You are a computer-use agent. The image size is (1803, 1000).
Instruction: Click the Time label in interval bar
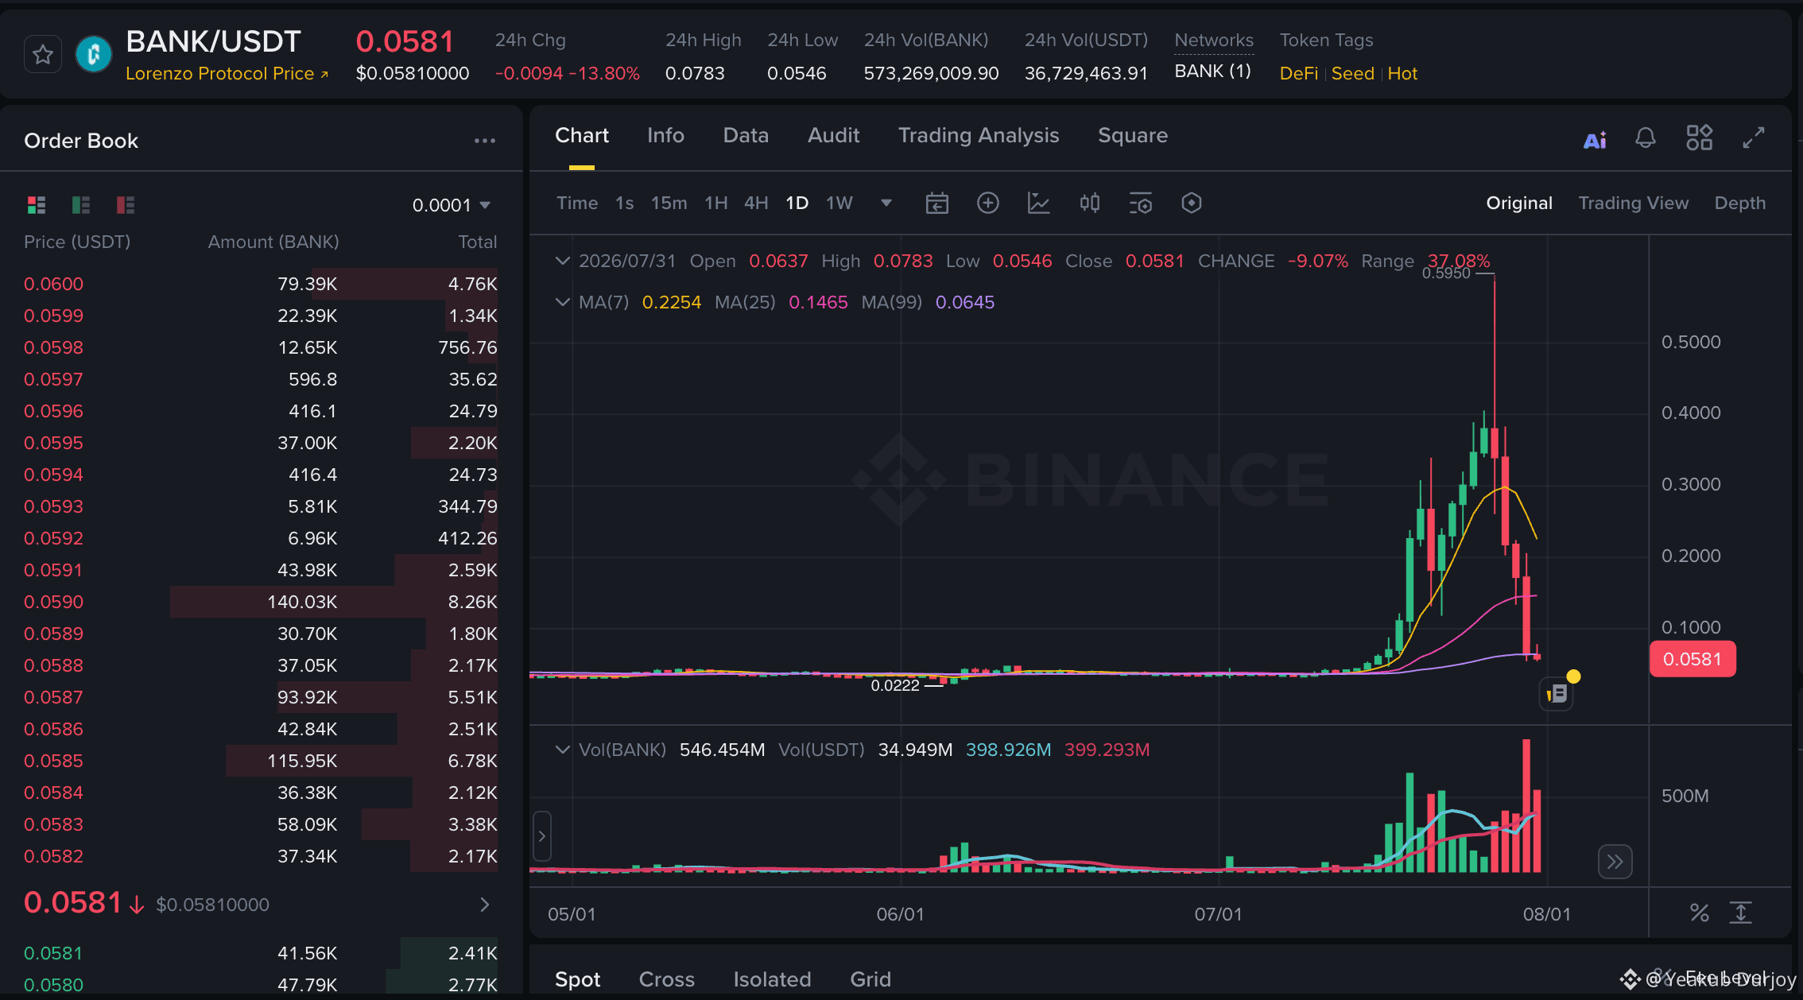(x=577, y=203)
